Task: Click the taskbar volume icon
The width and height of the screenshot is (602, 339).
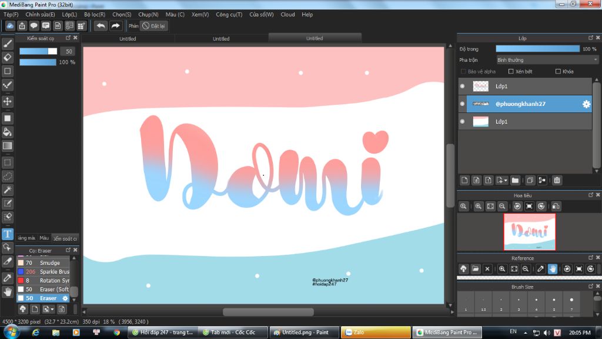Action: (x=547, y=333)
